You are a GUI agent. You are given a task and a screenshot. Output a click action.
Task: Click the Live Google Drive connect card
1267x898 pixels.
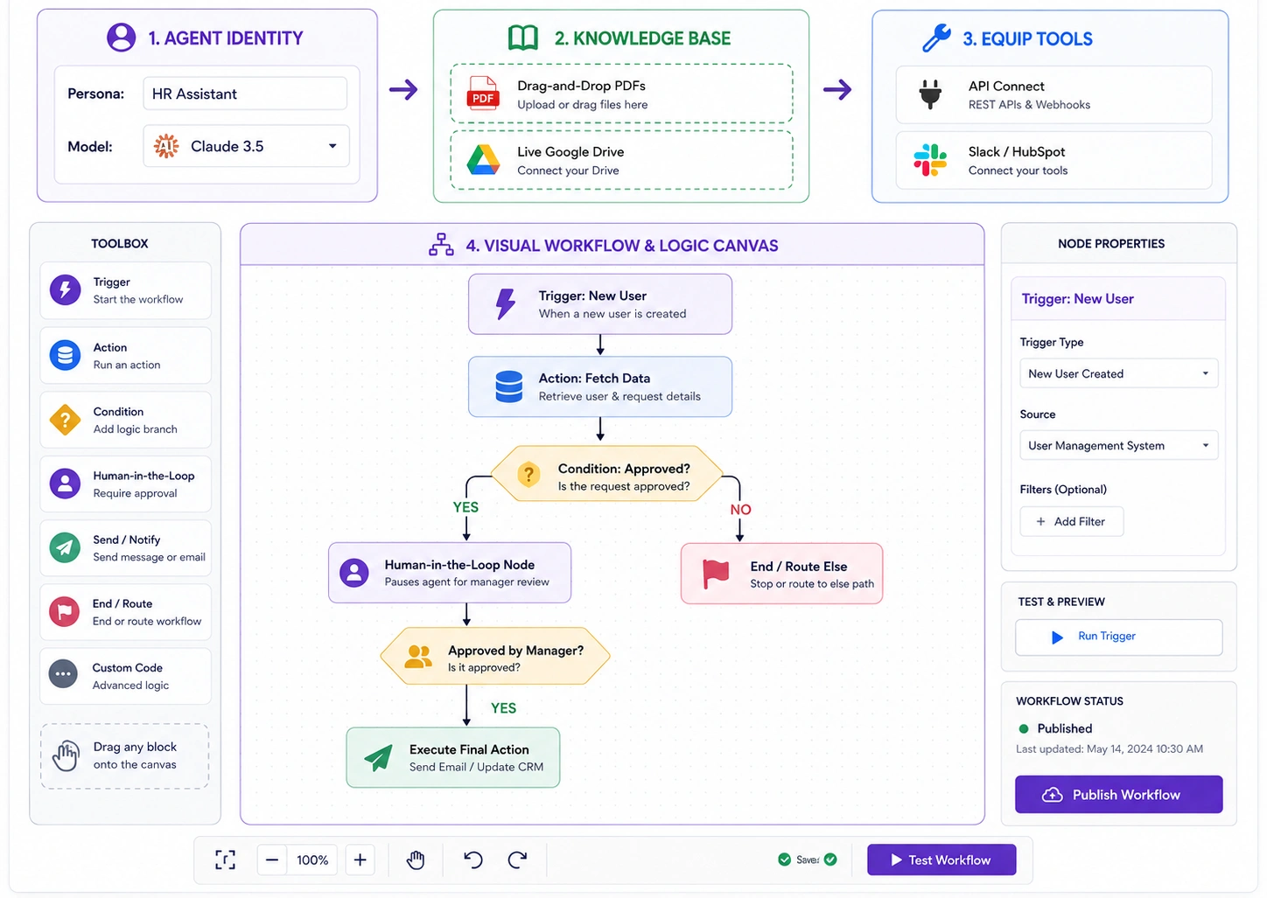[621, 160]
